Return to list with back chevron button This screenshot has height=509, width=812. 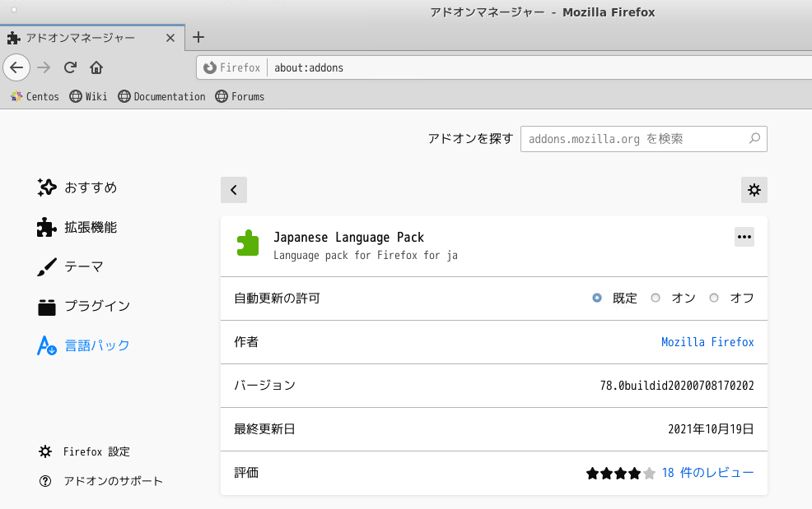point(234,190)
